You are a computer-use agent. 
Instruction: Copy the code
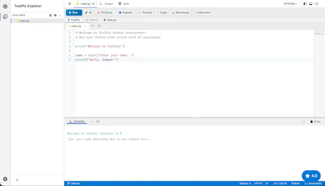162,13
